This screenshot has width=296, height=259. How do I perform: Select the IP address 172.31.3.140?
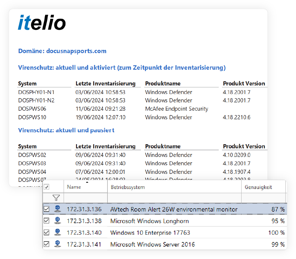pos(84,233)
